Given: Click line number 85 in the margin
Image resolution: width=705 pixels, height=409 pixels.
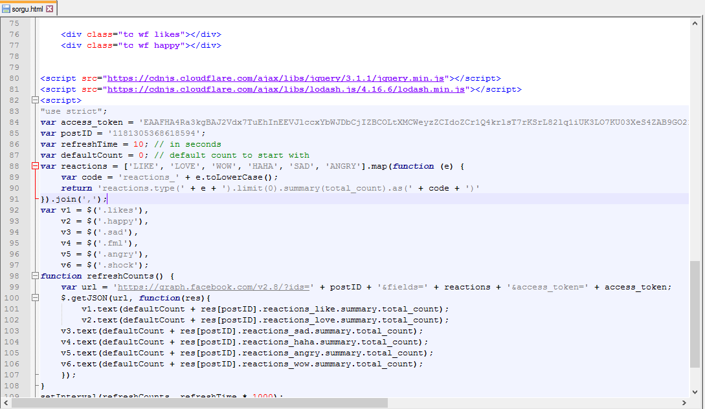Looking at the screenshot, I should (x=14, y=133).
